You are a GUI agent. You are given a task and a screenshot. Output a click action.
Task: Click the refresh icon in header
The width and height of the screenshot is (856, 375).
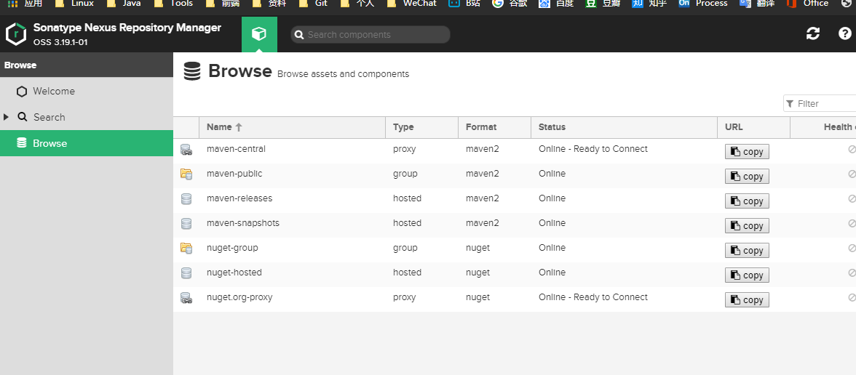pyautogui.click(x=813, y=33)
